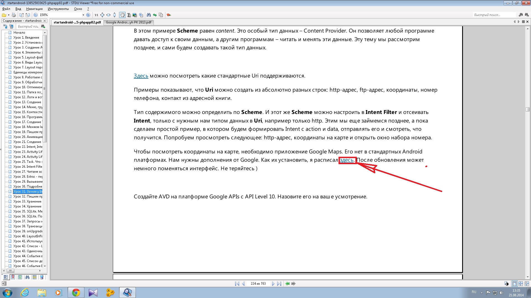The height and width of the screenshot is (298, 531).
Task: Open the Навигация menu
Action: pyautogui.click(x=34, y=9)
